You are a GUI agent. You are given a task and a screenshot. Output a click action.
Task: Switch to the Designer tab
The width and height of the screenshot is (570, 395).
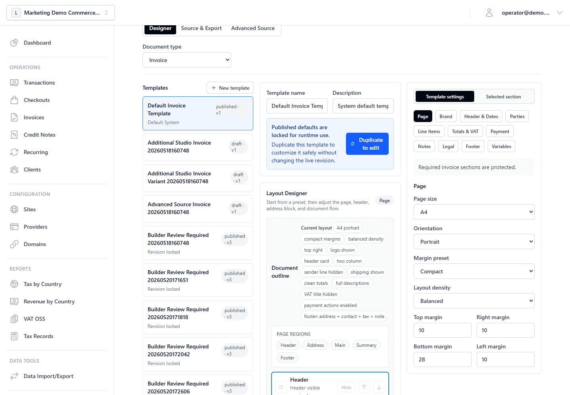coord(160,28)
